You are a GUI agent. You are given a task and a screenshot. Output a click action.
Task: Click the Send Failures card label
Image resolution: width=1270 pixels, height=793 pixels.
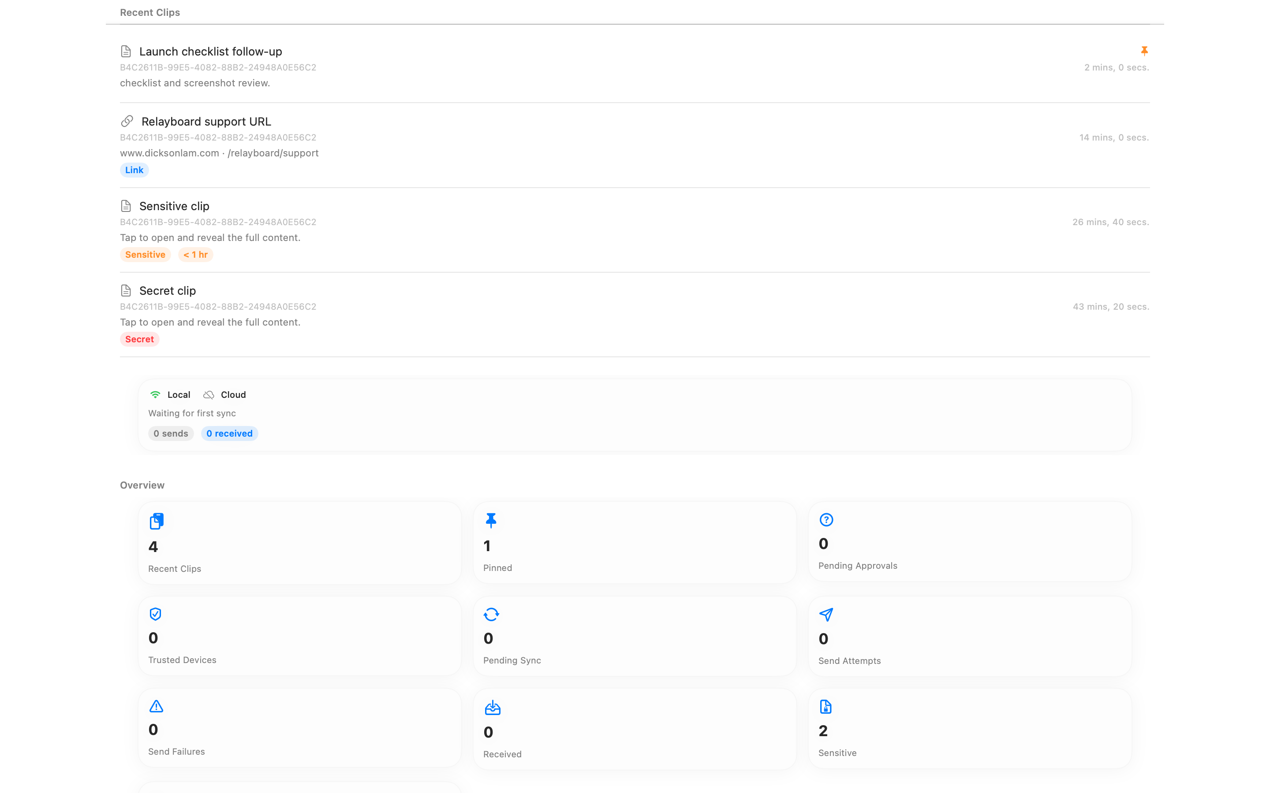pos(176,752)
